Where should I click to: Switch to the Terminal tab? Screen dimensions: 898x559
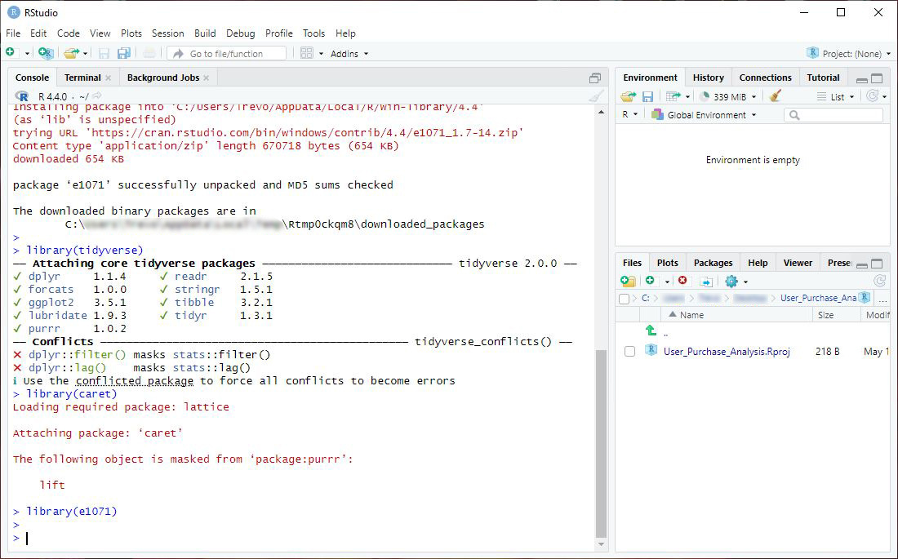pos(82,78)
